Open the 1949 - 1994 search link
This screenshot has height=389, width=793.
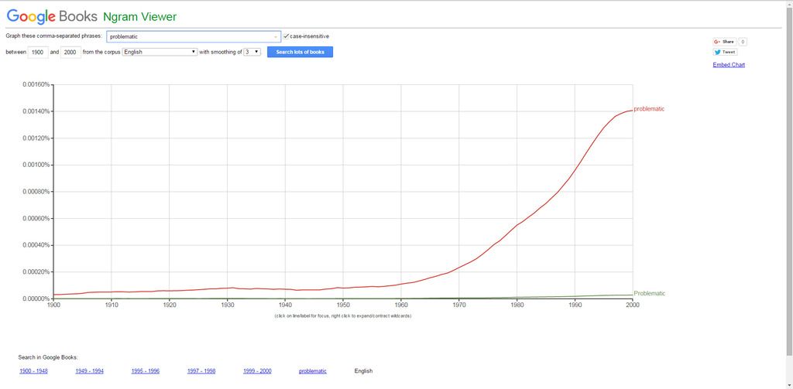[x=90, y=371]
